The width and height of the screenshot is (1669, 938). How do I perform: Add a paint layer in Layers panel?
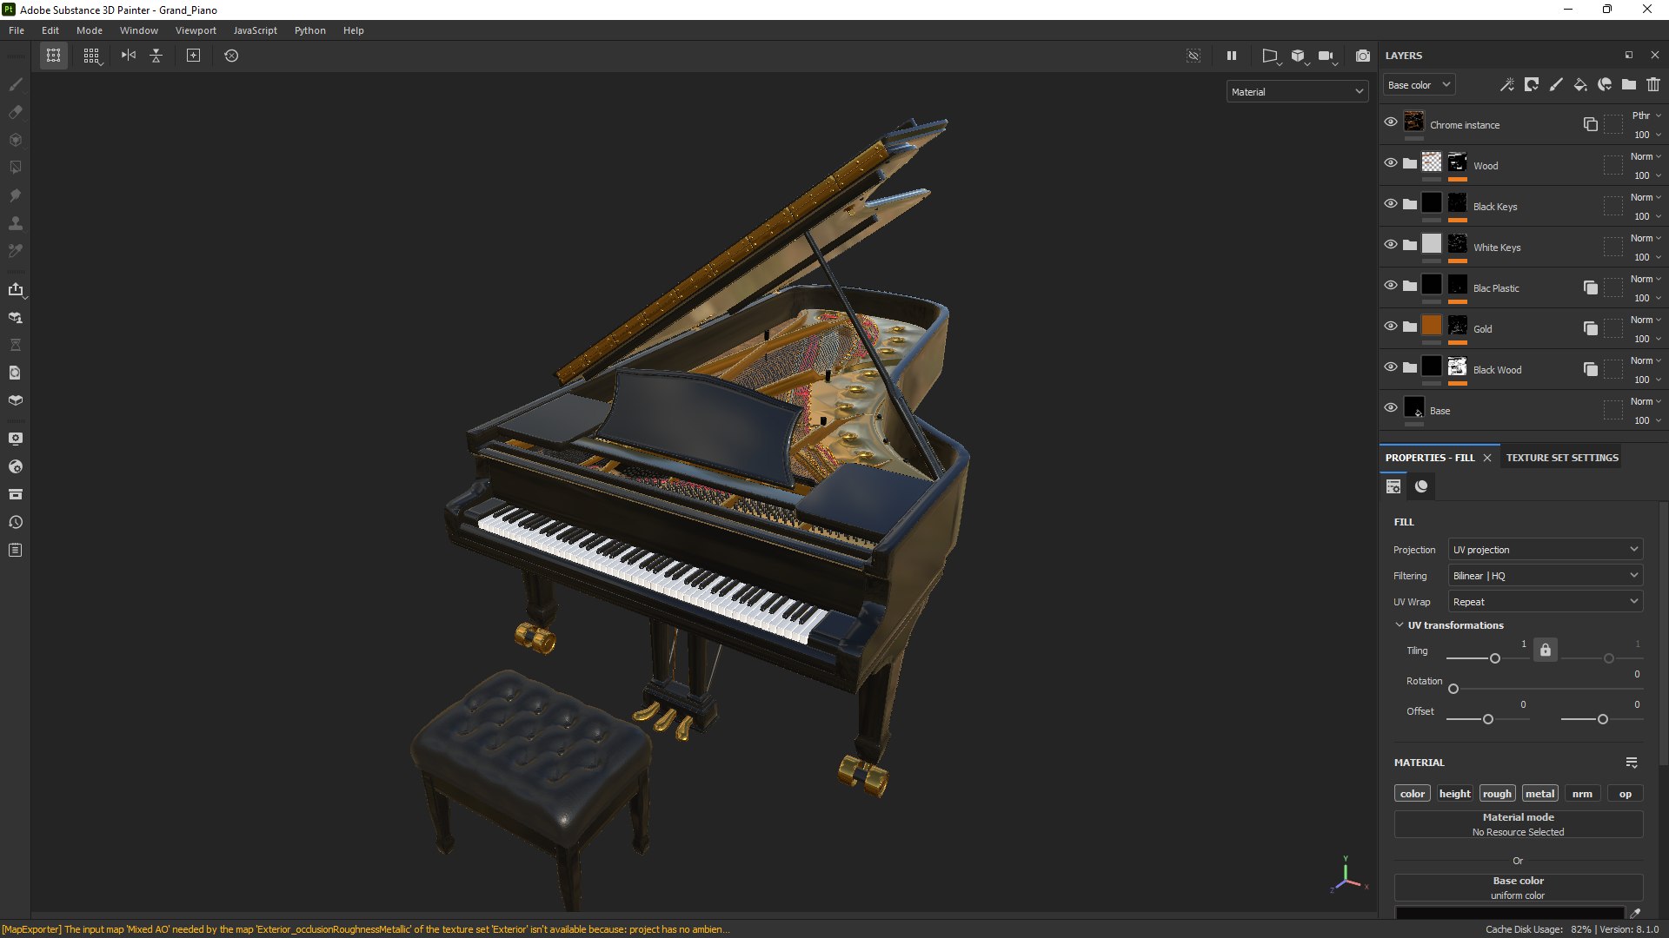coord(1556,85)
